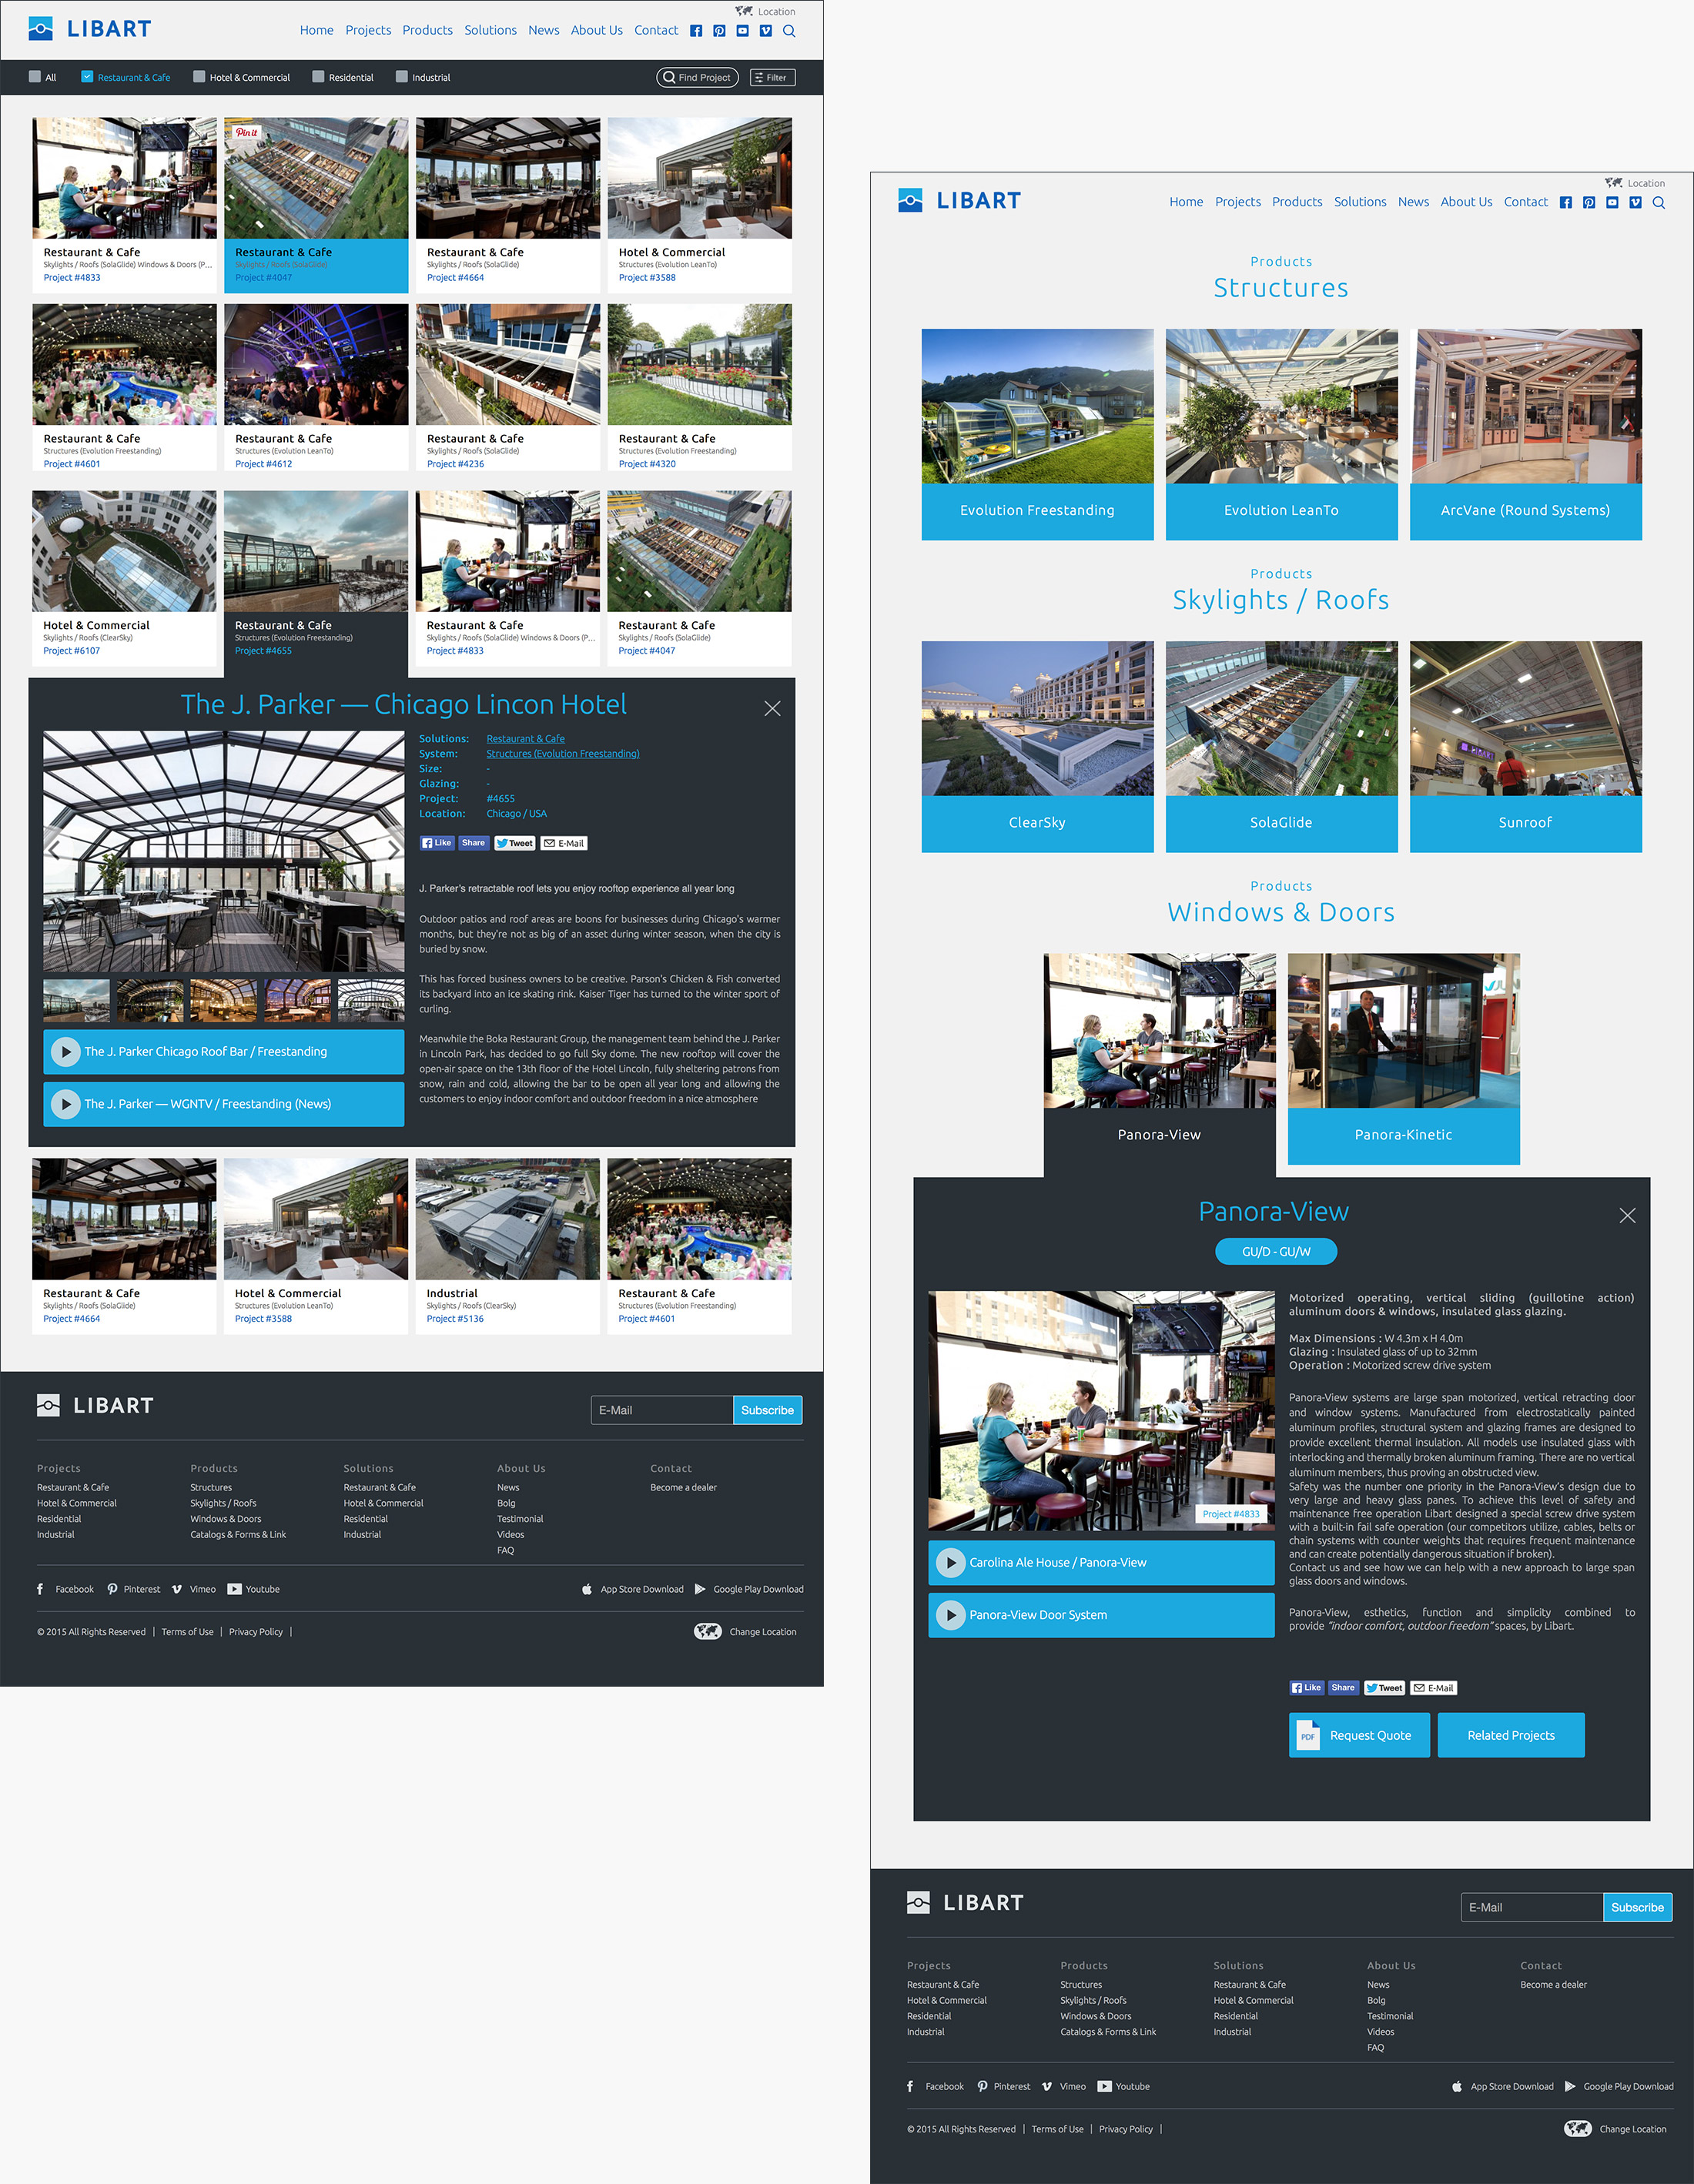Click LIBART logo on left page header
1694x2184 pixels.
90,29
